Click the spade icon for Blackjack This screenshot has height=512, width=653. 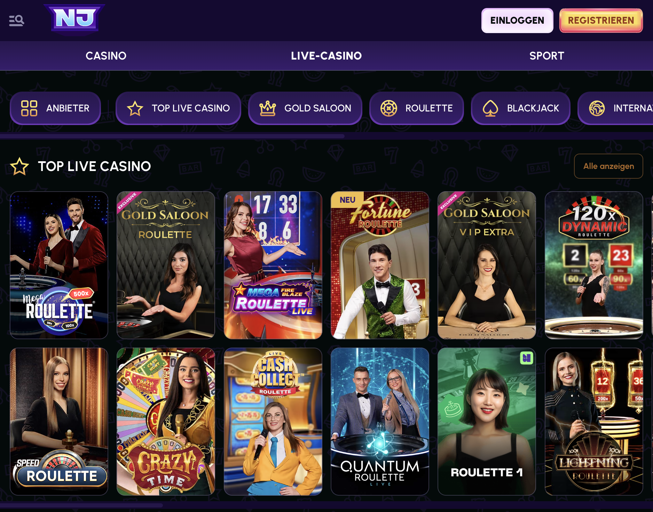click(490, 108)
